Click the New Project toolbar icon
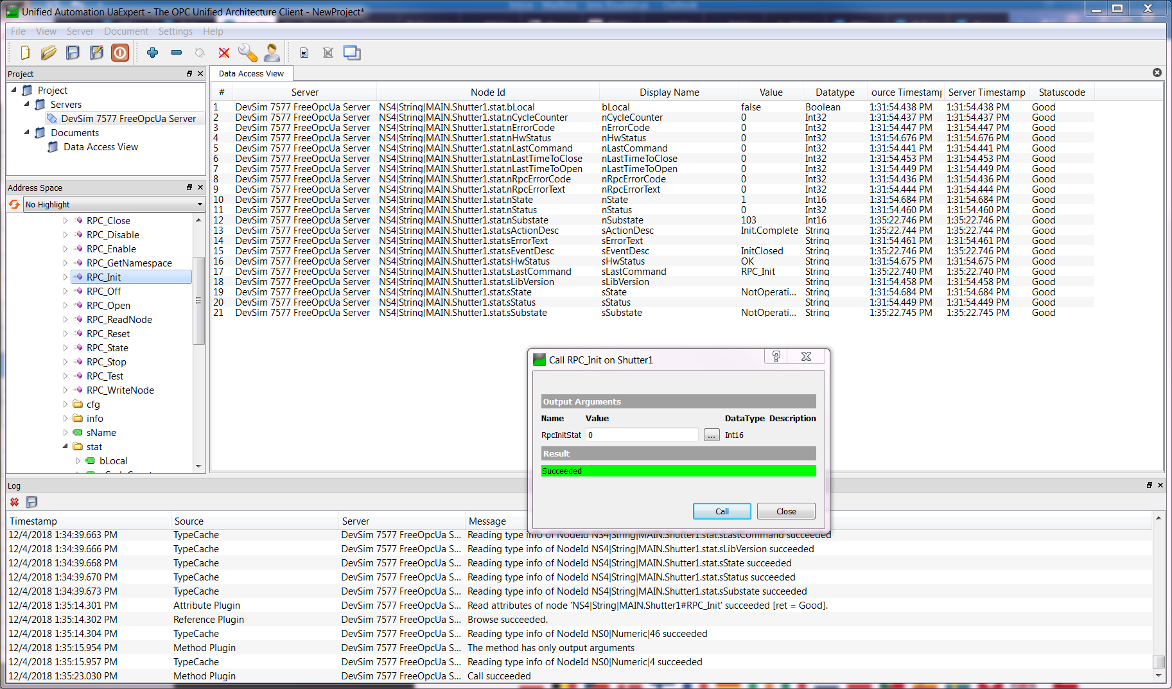 pos(25,53)
